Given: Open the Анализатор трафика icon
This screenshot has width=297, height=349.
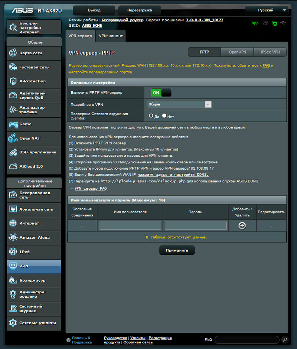Looking at the screenshot, I should [x=13, y=110].
